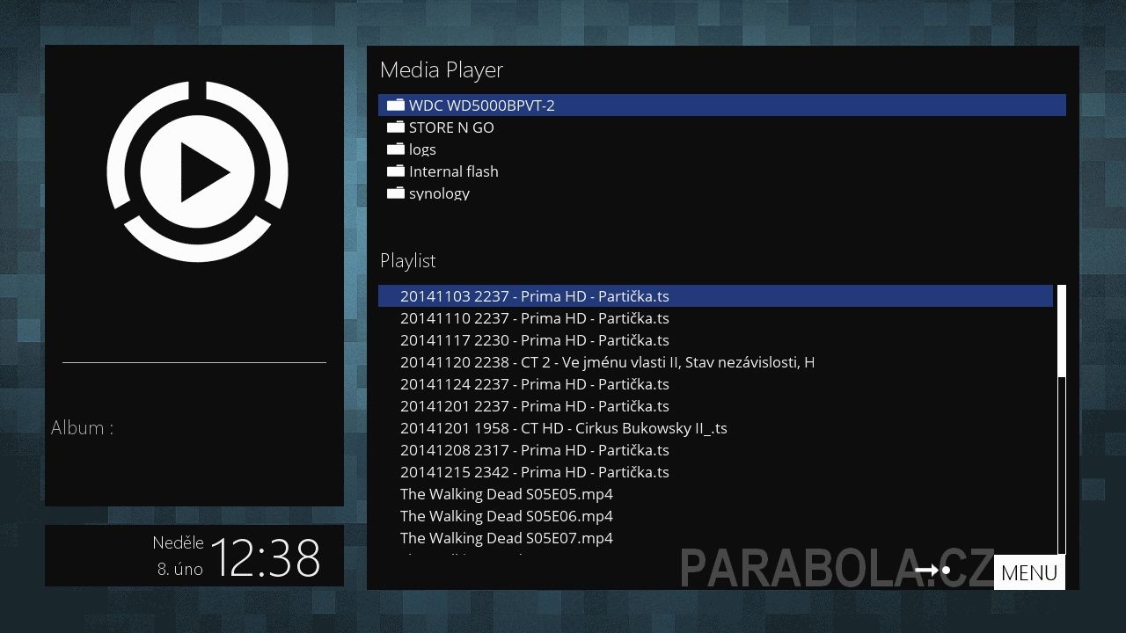Open the Internal flash folder label
Viewport: 1126px width, 633px height.
(x=453, y=171)
